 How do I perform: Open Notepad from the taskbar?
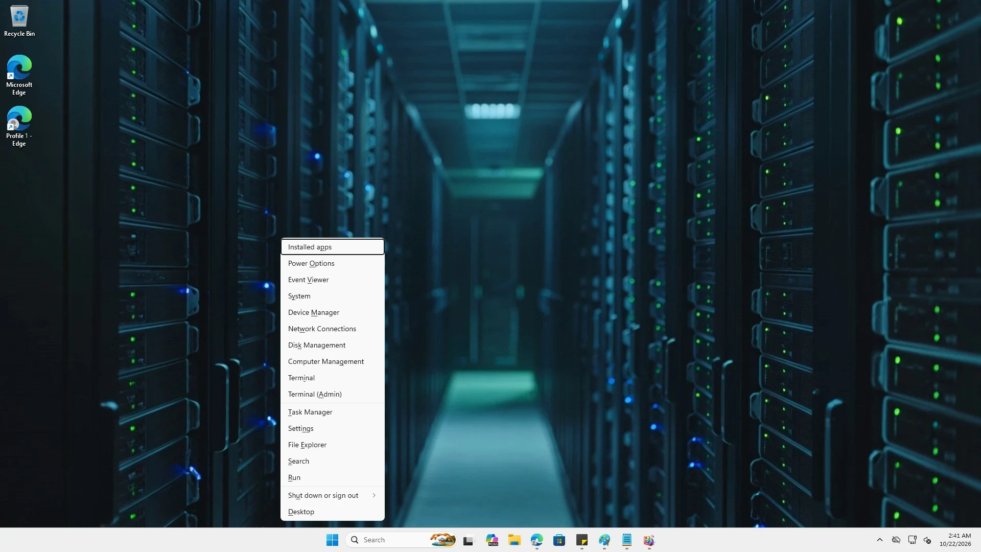(627, 540)
